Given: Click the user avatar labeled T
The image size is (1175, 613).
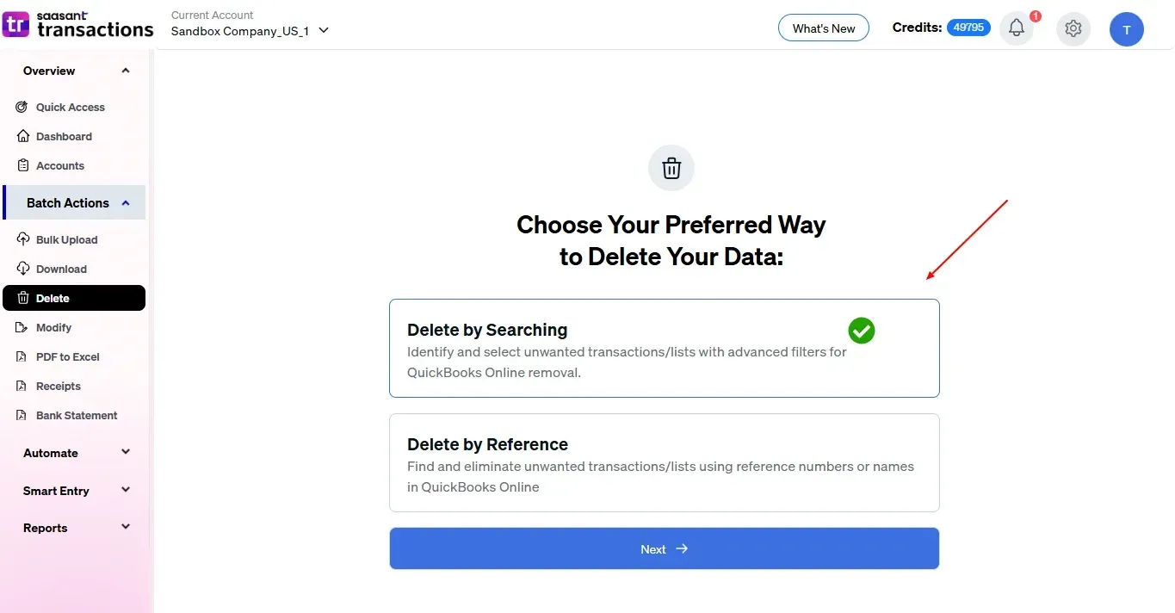Looking at the screenshot, I should 1127,29.
